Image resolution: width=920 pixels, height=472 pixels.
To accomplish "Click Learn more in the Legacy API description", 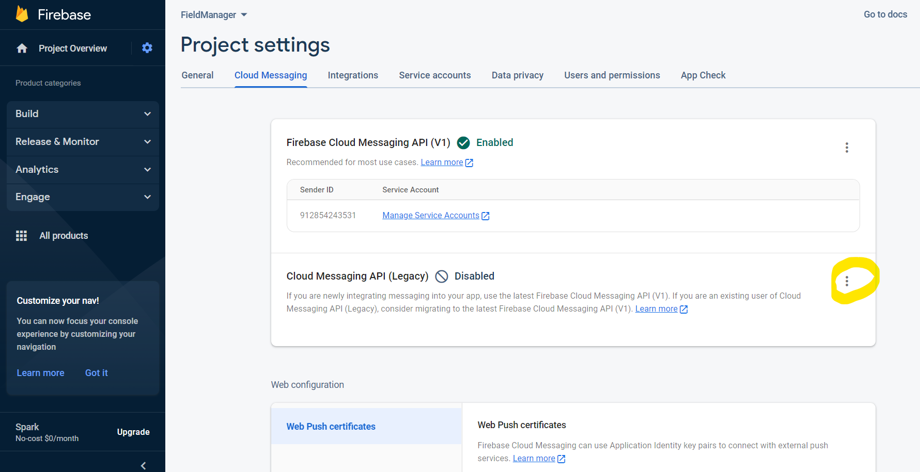I will click(656, 309).
